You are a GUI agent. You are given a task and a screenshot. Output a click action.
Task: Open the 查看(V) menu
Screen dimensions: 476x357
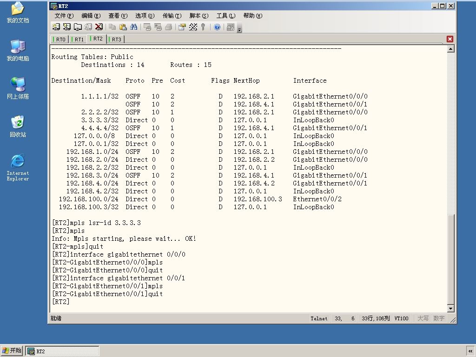[118, 16]
